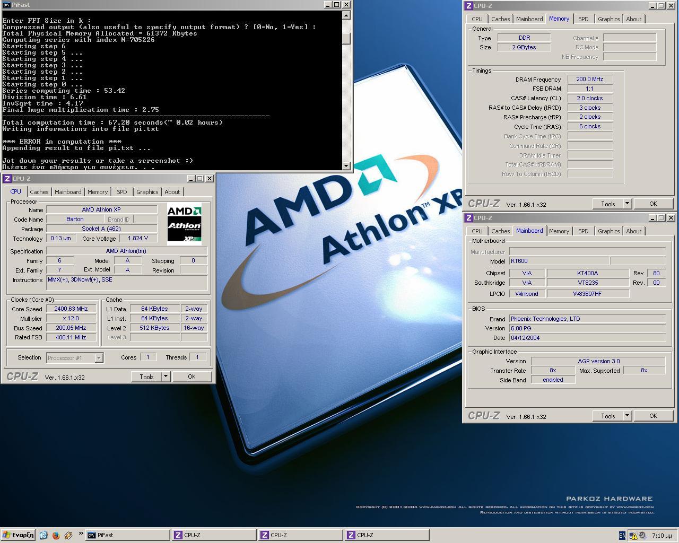Click the PiFast scrollbar up arrow

point(346,15)
